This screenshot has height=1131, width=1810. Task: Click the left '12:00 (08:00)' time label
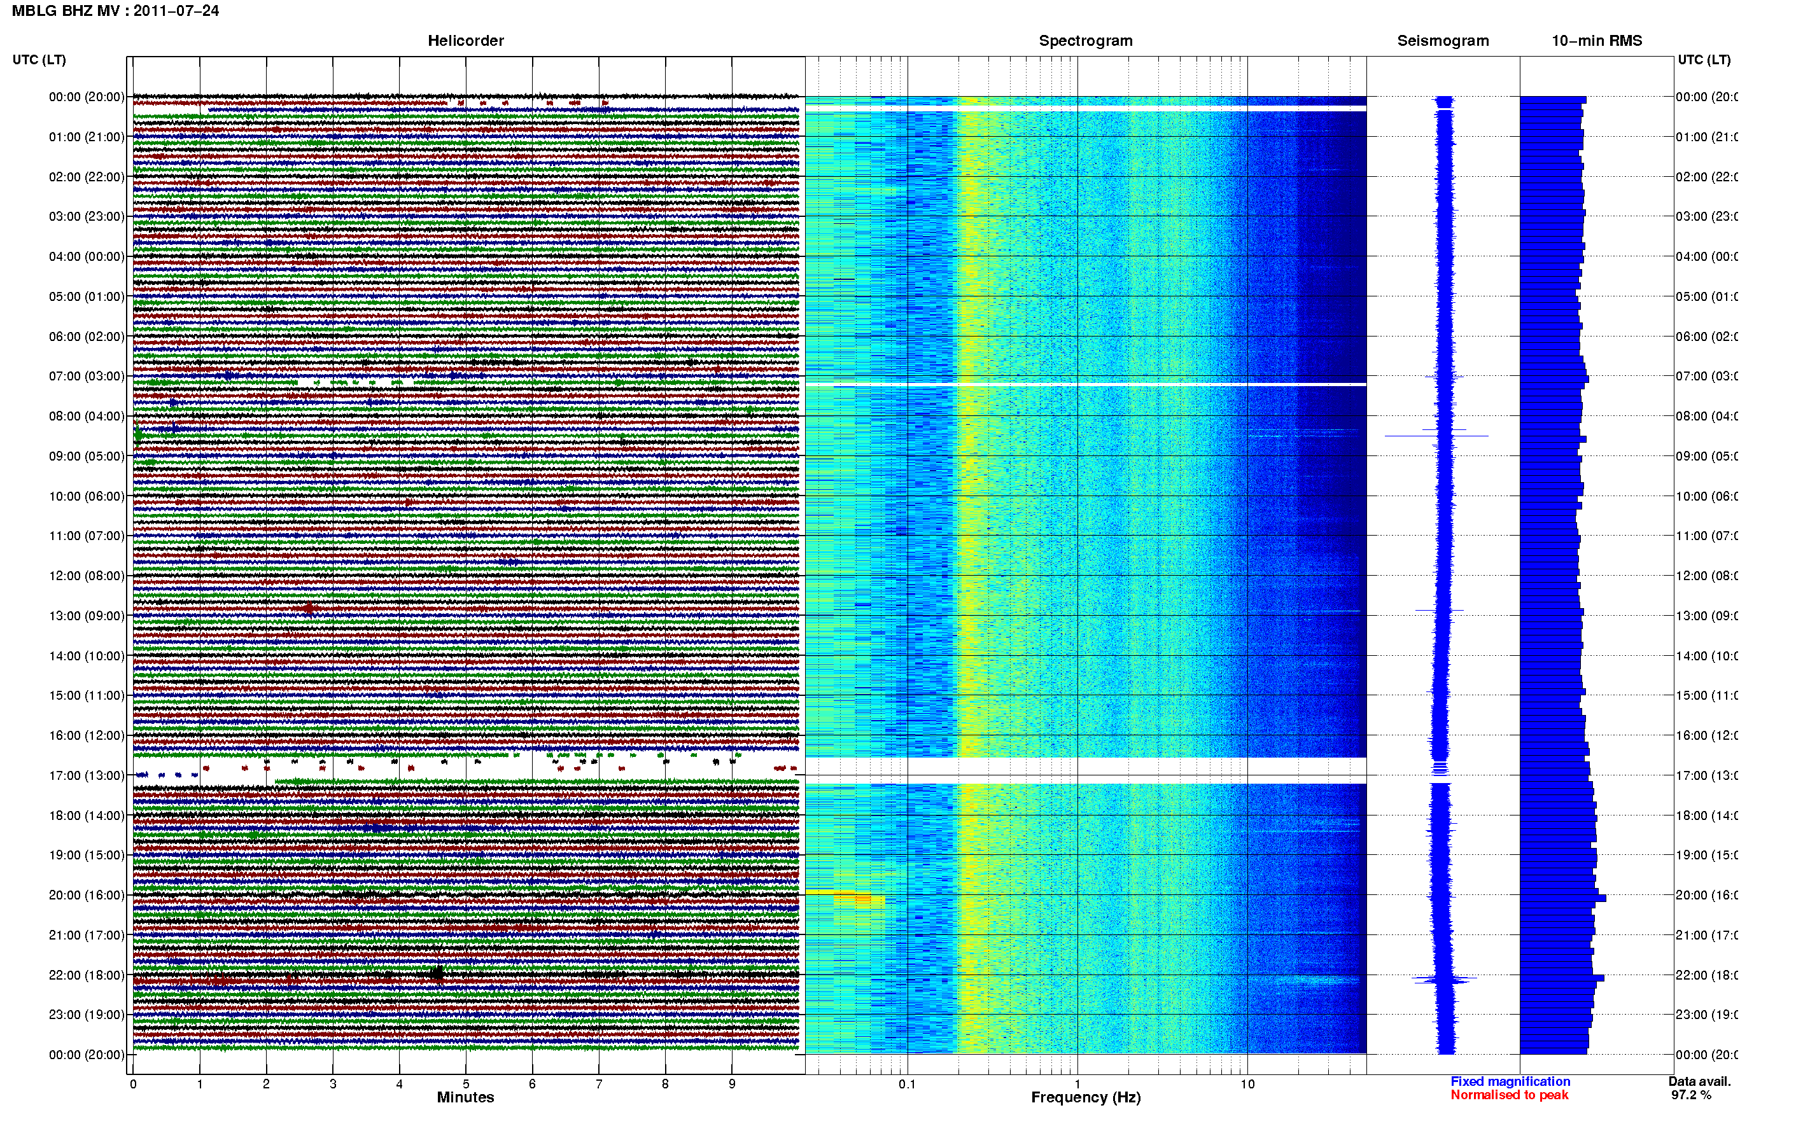point(87,575)
